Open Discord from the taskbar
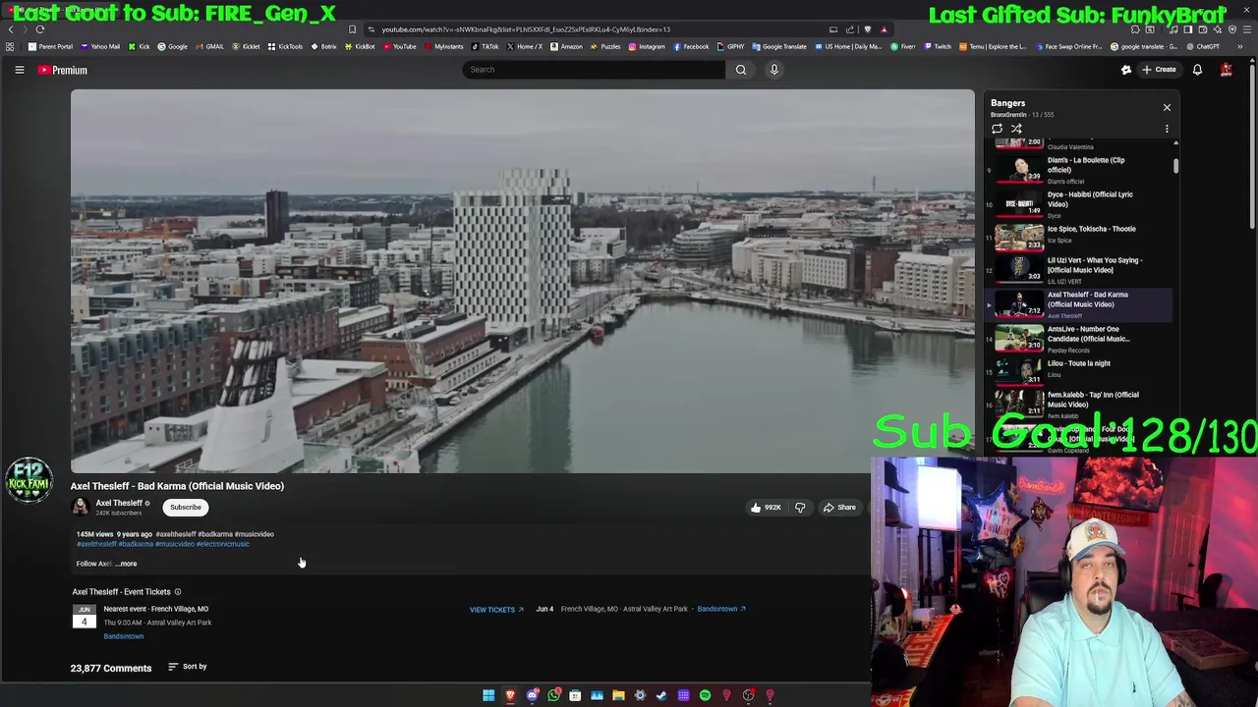The width and height of the screenshot is (1258, 707). [x=532, y=695]
